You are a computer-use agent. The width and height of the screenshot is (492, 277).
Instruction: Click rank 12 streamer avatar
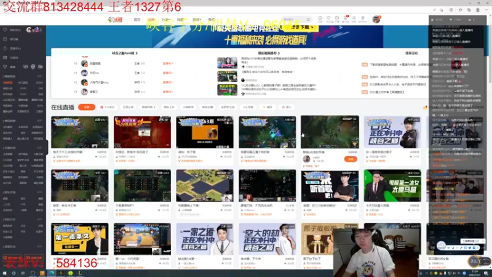84,82
